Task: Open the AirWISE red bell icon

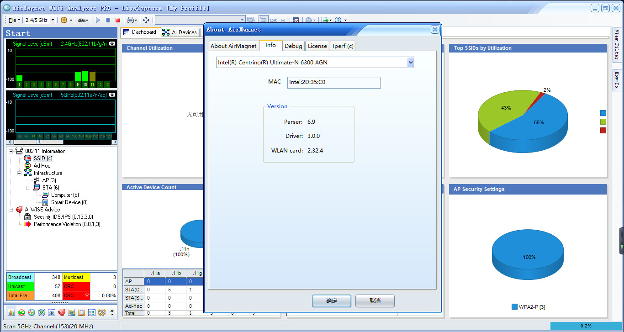Action: point(62,312)
